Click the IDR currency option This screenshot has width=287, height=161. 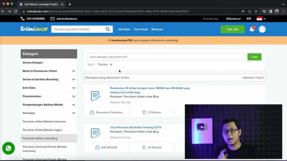(x=249, y=19)
